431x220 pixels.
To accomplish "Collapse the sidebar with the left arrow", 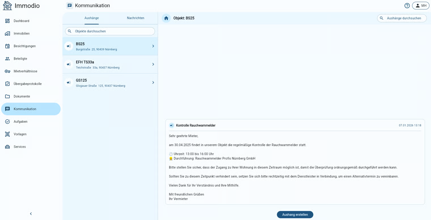I will [31, 214].
